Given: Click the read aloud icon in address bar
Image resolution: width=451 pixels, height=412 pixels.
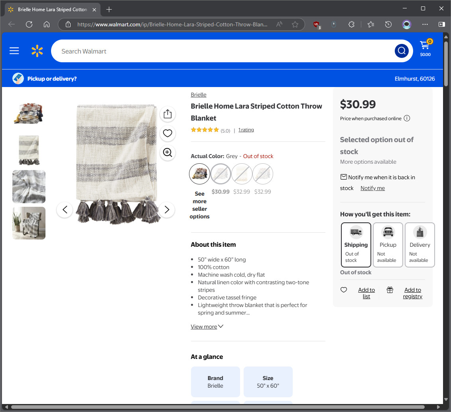Looking at the screenshot, I should 279,24.
